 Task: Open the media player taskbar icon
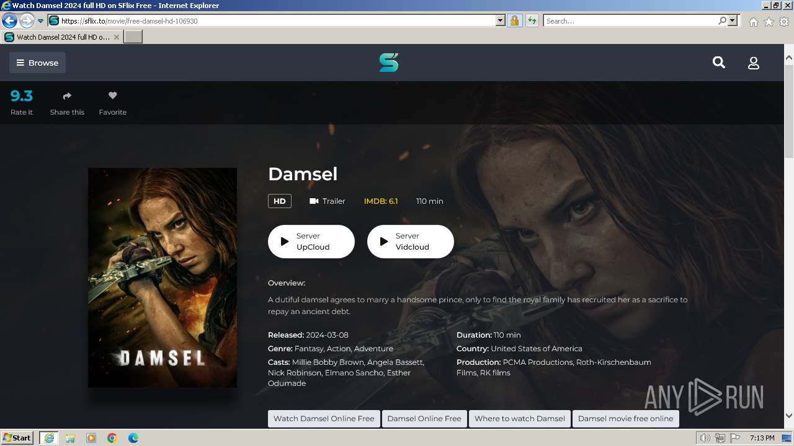[91, 438]
